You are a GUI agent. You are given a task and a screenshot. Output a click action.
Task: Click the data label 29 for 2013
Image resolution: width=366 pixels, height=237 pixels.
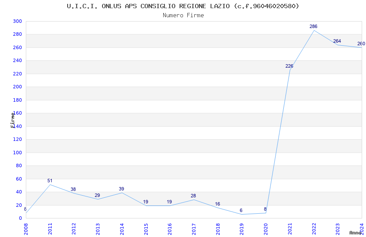click(x=97, y=195)
